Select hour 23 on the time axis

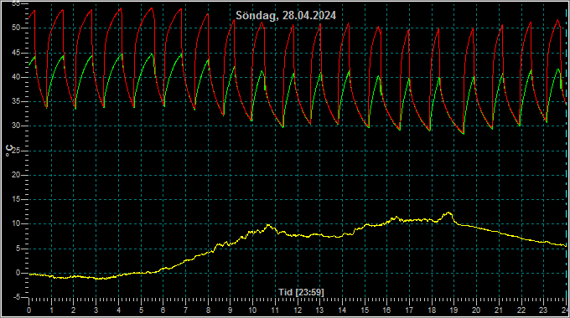[x=543, y=310]
